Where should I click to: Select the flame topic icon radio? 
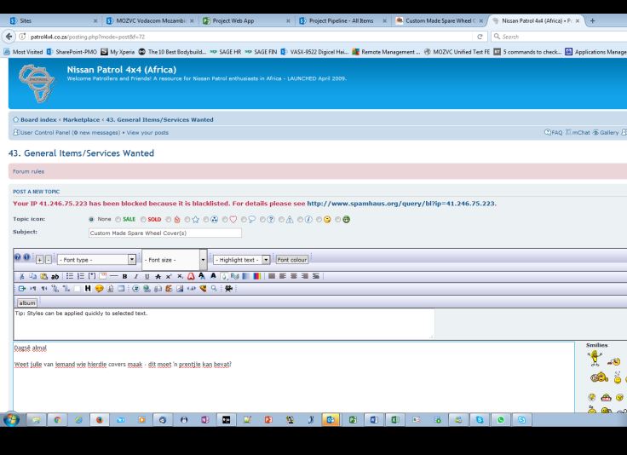[169, 219]
